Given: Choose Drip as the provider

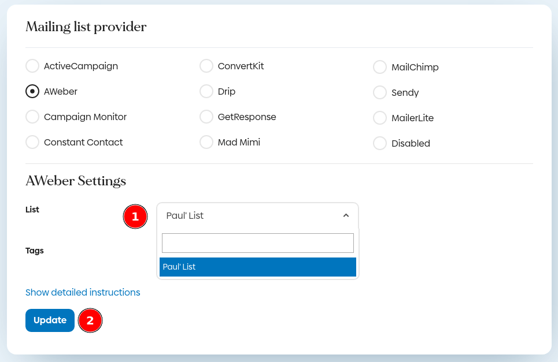Looking at the screenshot, I should [206, 92].
